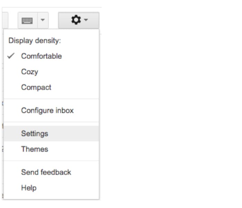Select Compact display density
This screenshot has width=242, height=208.
(x=51, y=87)
